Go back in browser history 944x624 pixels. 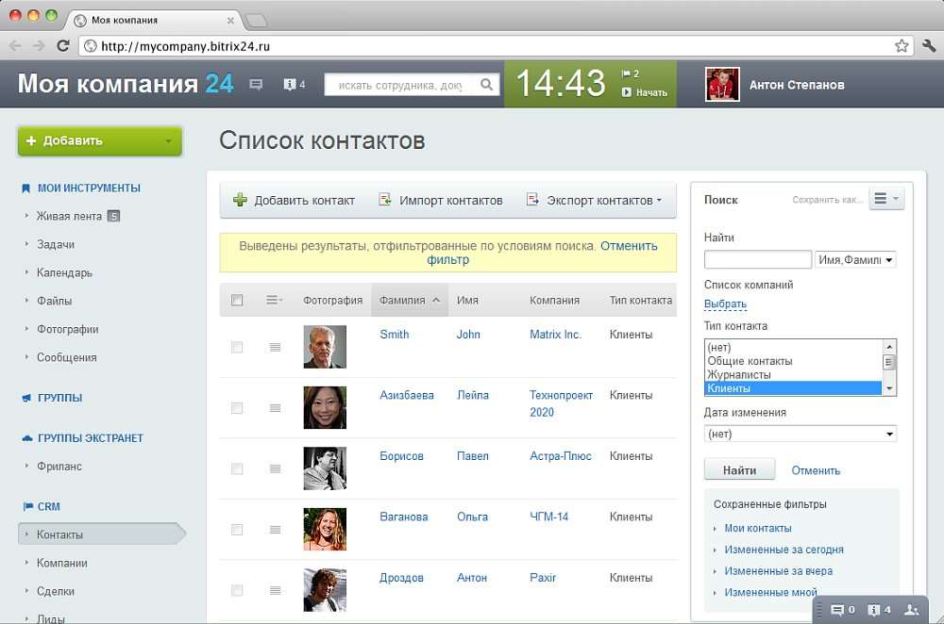click(15, 45)
